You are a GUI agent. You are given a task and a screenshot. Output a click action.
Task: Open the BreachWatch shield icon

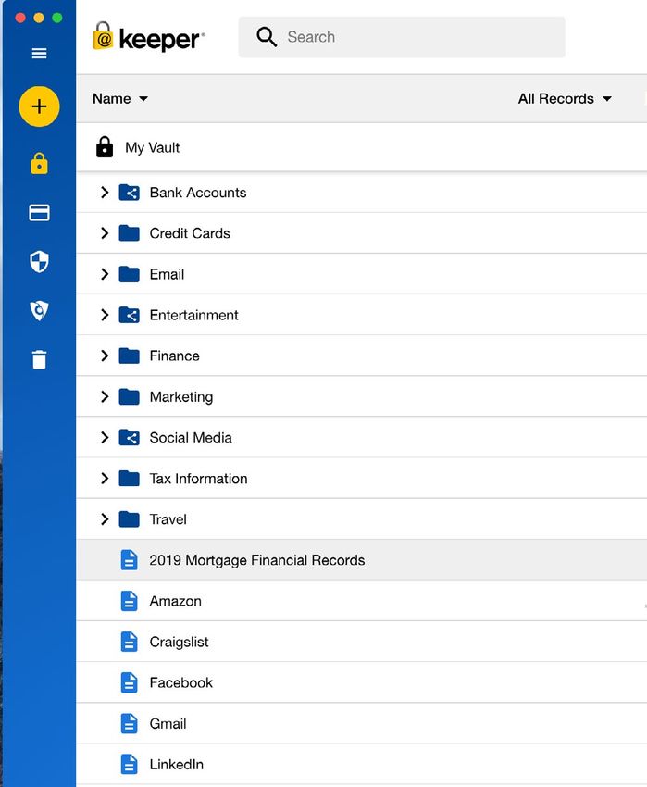[39, 310]
